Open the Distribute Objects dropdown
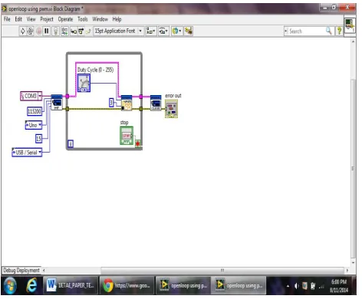This screenshot has height=299, width=362. pos(163,31)
